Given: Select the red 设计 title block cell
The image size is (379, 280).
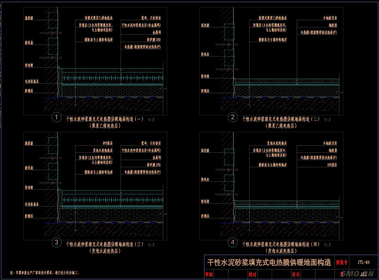Looking at the screenshot, I should pyautogui.click(x=296, y=275).
